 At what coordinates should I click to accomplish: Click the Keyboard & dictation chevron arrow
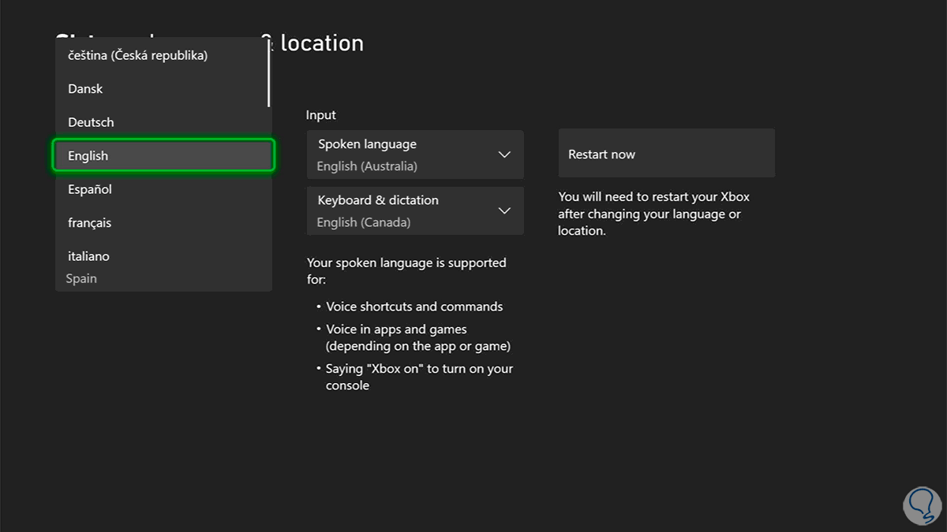click(505, 210)
